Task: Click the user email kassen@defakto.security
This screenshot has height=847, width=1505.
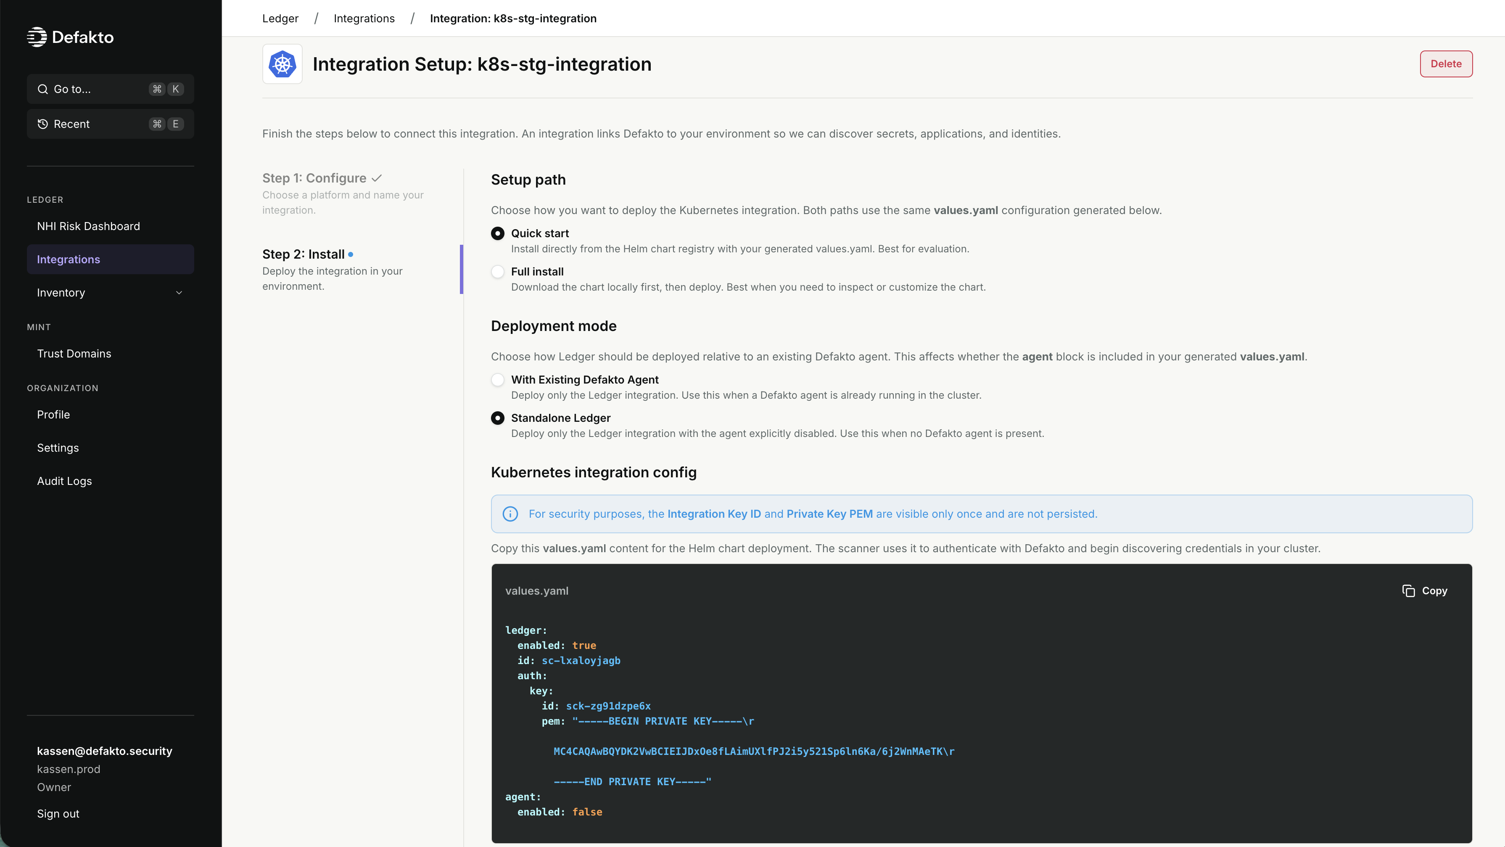Action: click(x=105, y=751)
